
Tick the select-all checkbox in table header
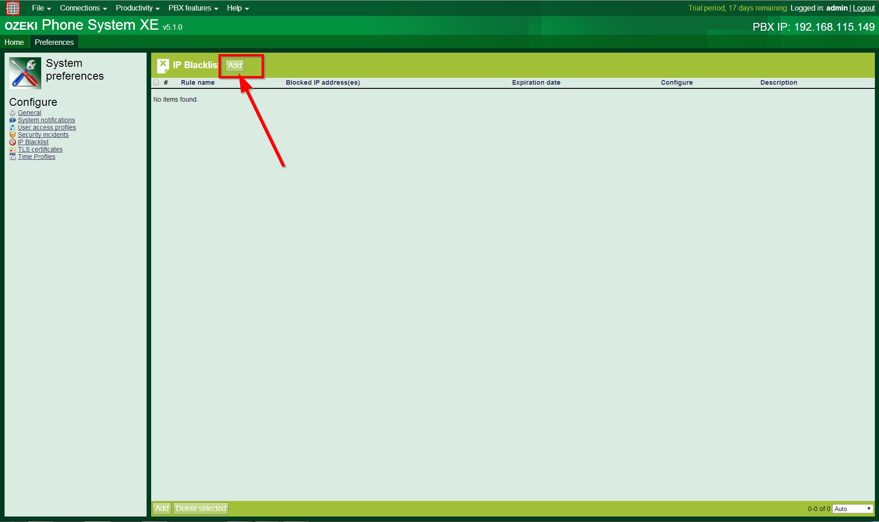point(156,83)
